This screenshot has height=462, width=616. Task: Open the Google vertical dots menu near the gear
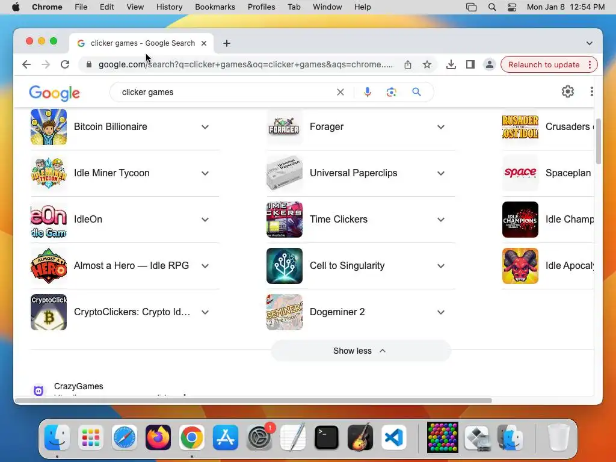[x=592, y=91]
